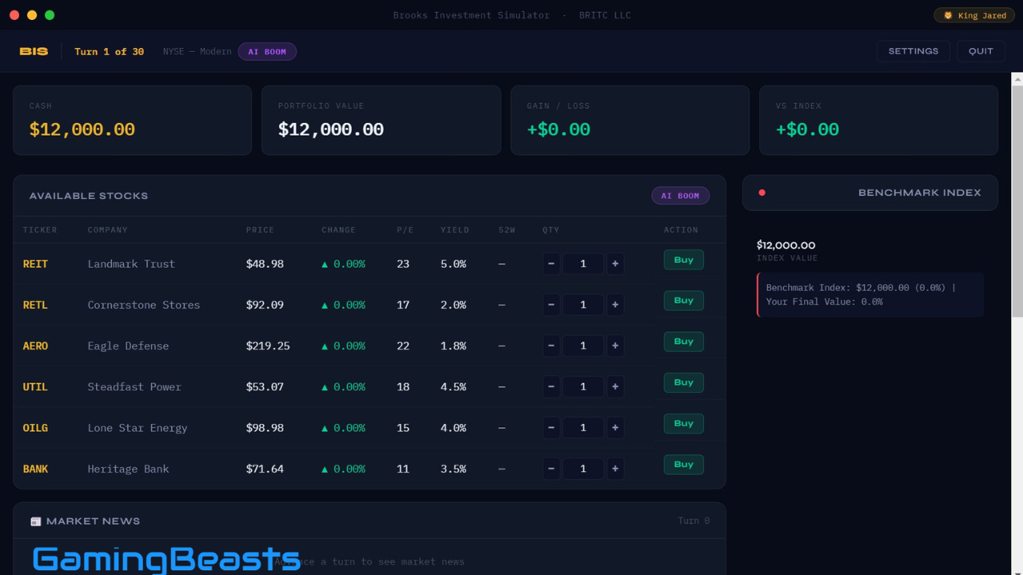Click King Jared profile badge
Viewport: 1023px width, 575px height.
974,15
